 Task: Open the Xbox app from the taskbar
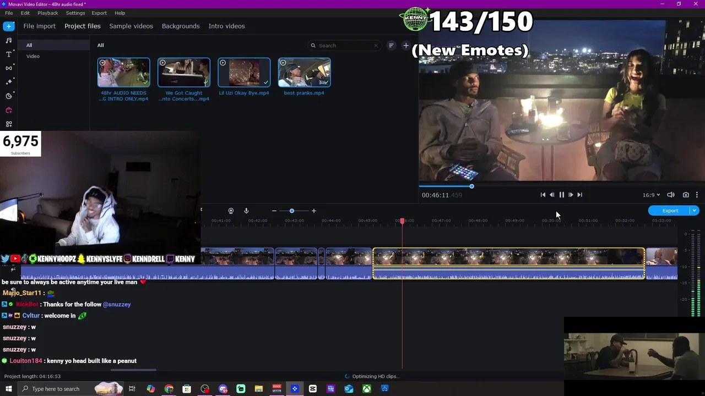(x=367, y=389)
